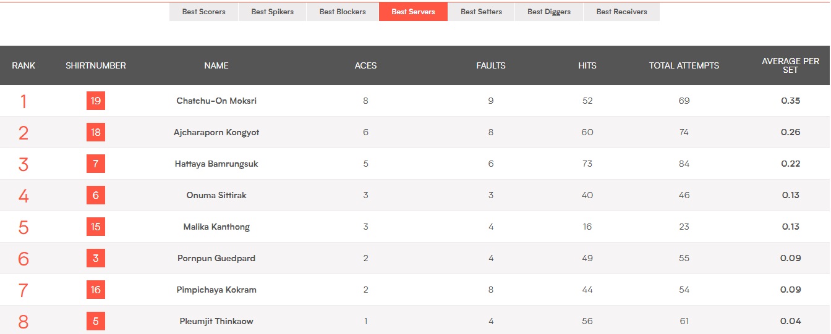The height and width of the screenshot is (334, 831).
Task: Open player Onuma Sittirak
Action: point(216,195)
